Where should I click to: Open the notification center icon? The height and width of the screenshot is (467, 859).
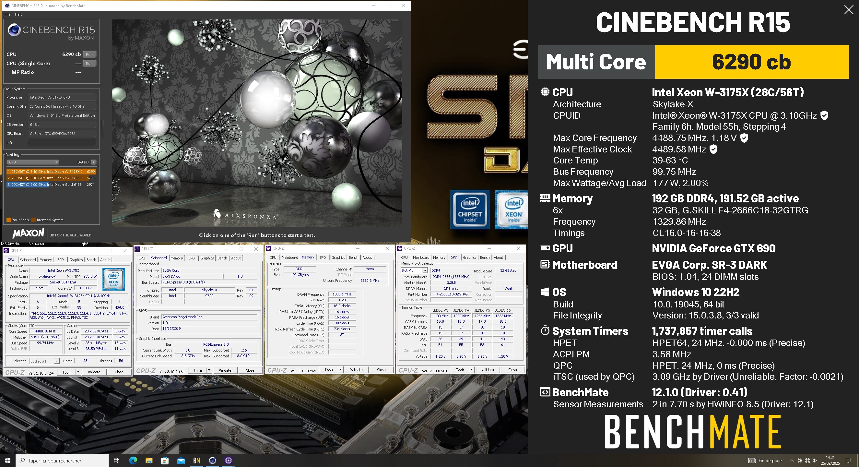coord(849,461)
